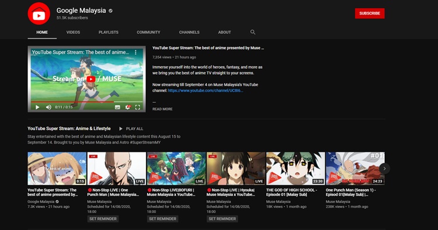Open Muse Malaysia under the One Punch Man Season 1 video
Image resolution: width=438 pixels, height=230 pixels.
pos(338,201)
